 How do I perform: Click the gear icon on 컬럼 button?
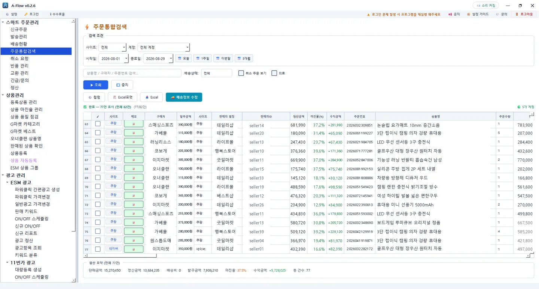tap(90, 97)
